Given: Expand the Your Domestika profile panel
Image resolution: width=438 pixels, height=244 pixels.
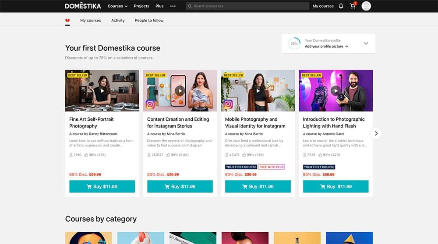Looking at the screenshot, I should coord(366,43).
